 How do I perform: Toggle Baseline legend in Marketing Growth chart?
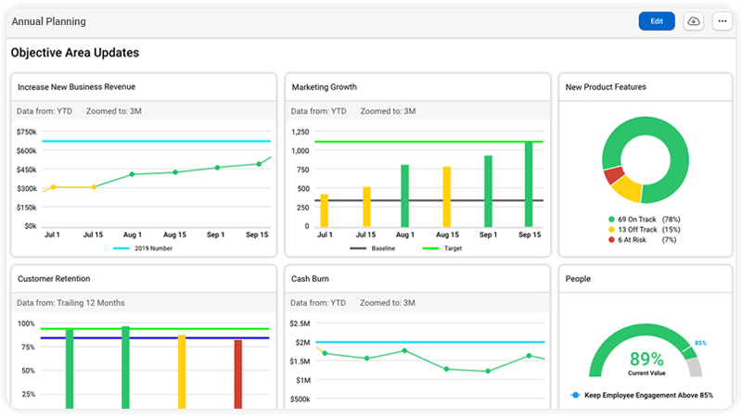point(373,248)
